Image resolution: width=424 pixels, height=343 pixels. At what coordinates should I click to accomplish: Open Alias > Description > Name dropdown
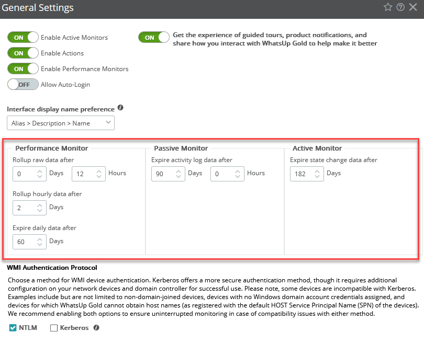[61, 123]
